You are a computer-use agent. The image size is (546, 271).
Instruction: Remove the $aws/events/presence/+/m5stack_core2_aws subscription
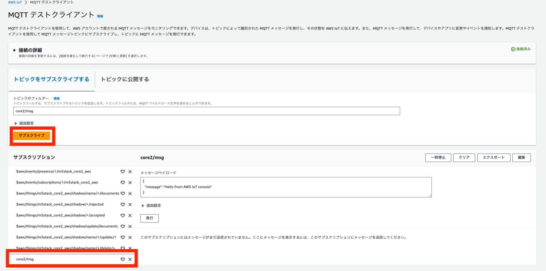[x=130, y=172]
